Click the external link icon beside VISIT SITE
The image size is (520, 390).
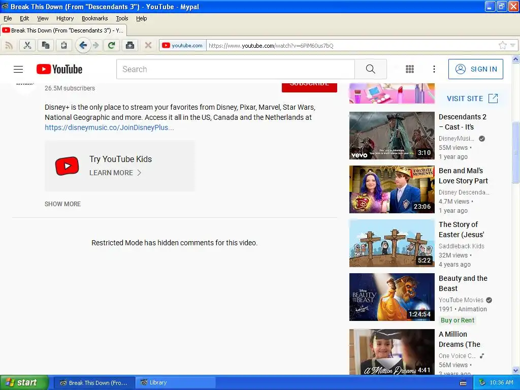coord(493,98)
